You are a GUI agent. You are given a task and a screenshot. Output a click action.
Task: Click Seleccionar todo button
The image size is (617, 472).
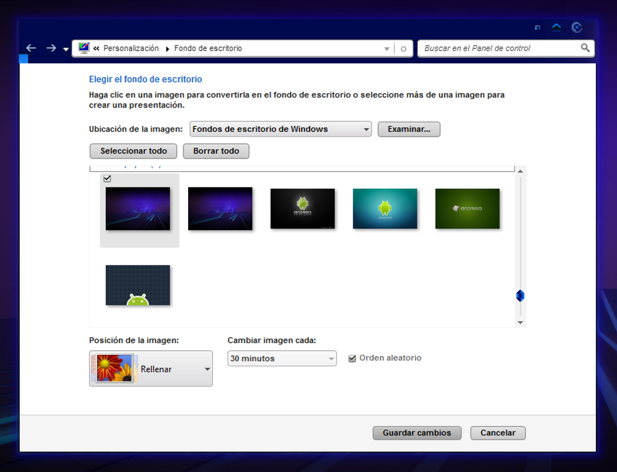pyautogui.click(x=134, y=151)
